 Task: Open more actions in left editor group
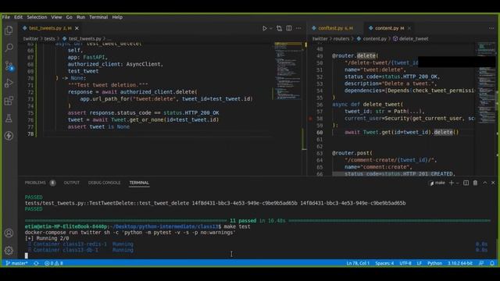pos(298,28)
